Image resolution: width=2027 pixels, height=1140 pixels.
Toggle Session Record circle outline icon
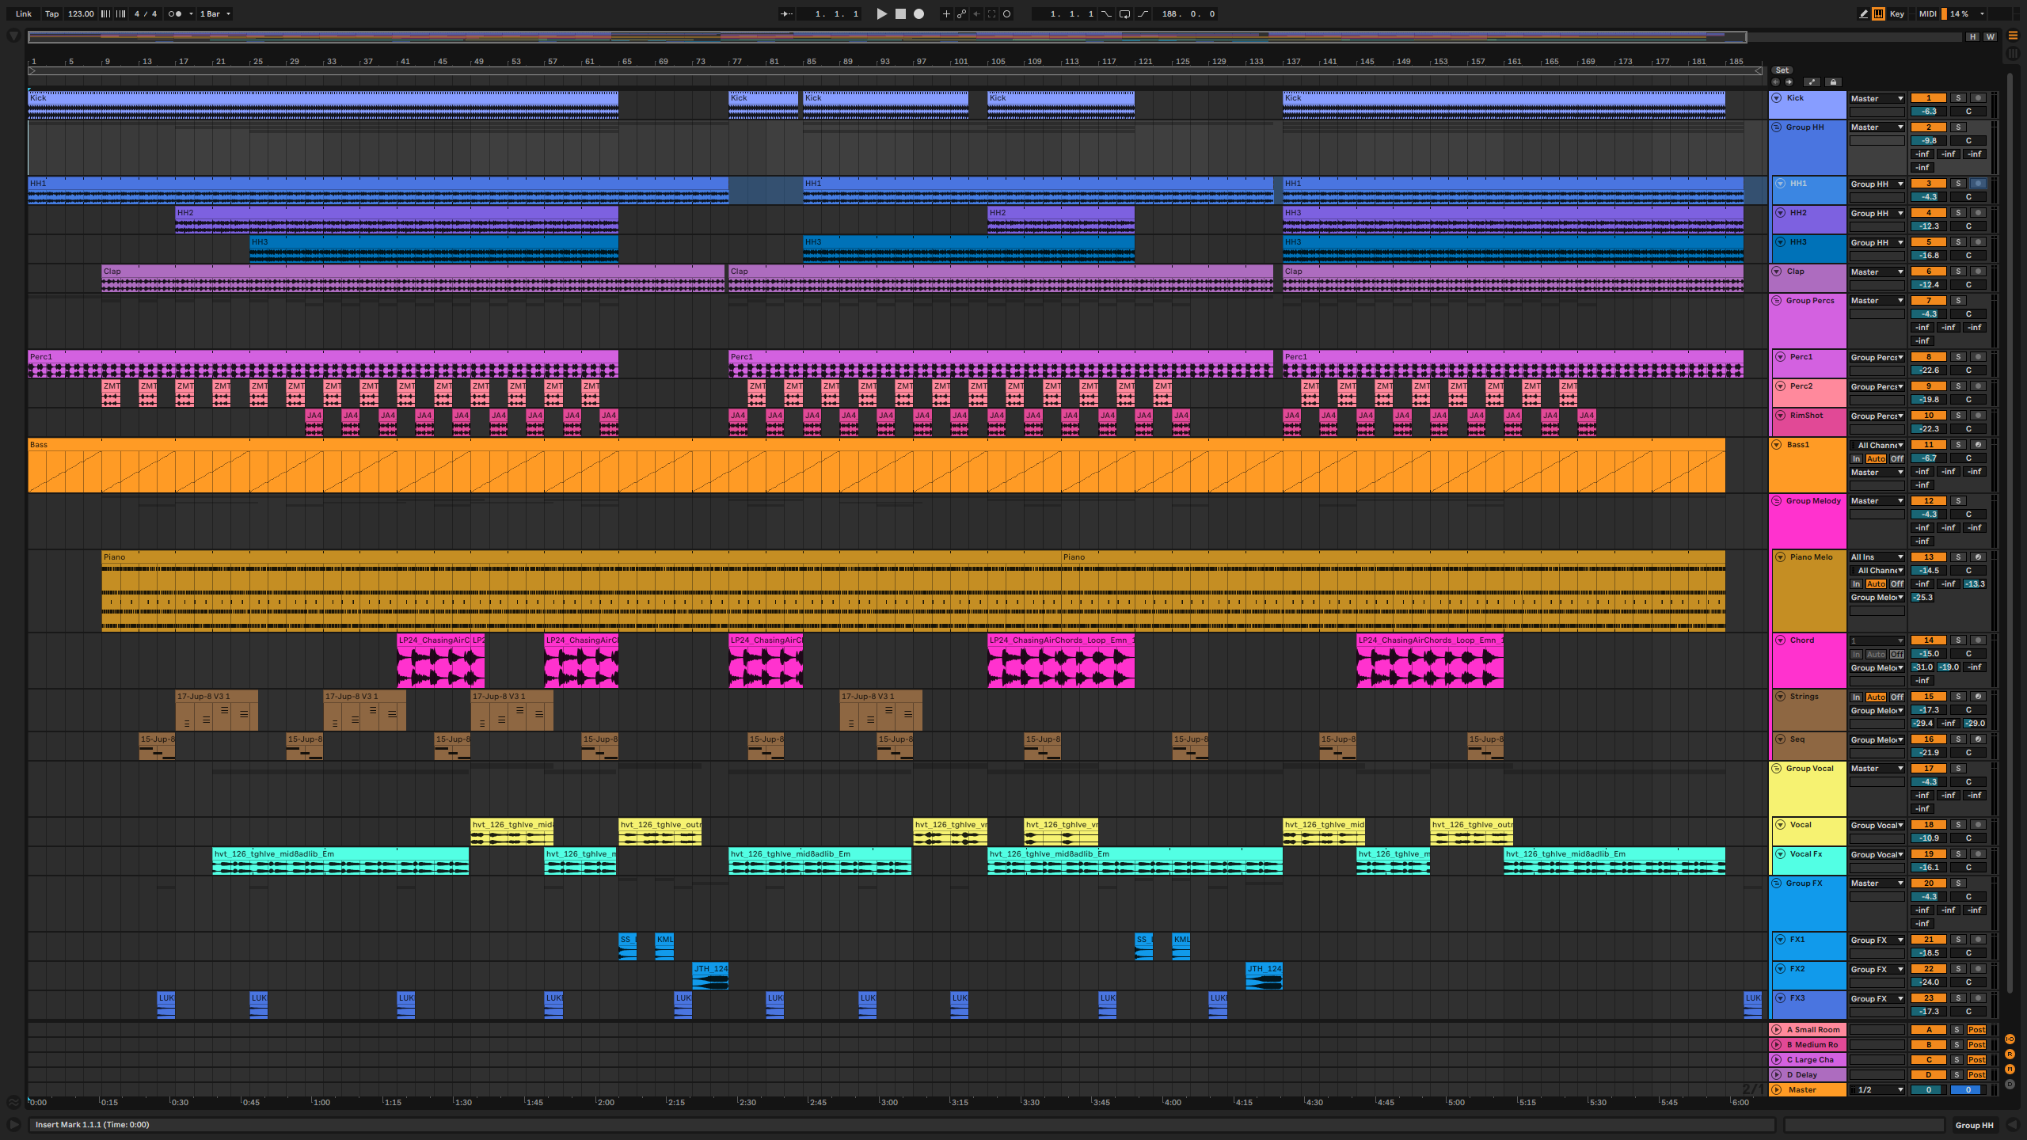1007,13
